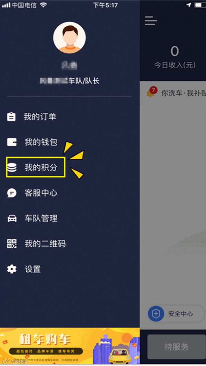Tap the hamburger menu icon at top
The height and width of the screenshot is (366, 206).
click(151, 21)
